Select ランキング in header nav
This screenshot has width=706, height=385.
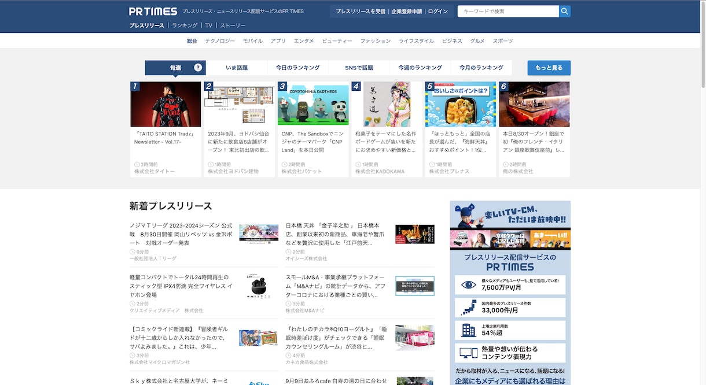tap(185, 25)
